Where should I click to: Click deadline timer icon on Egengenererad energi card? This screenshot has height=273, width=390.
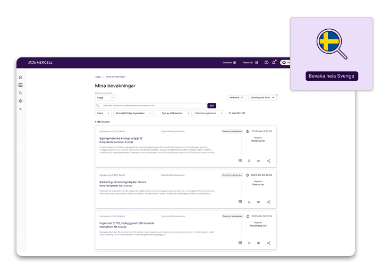point(248,131)
